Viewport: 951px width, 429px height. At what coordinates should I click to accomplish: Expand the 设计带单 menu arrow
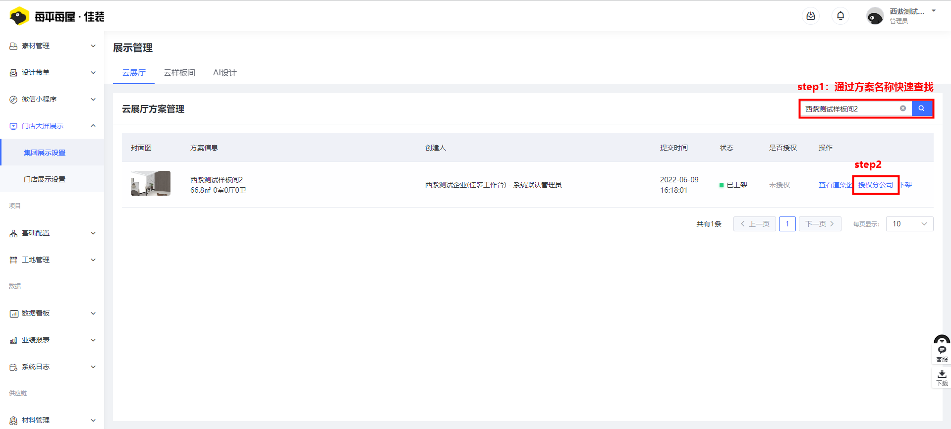pyautogui.click(x=93, y=72)
